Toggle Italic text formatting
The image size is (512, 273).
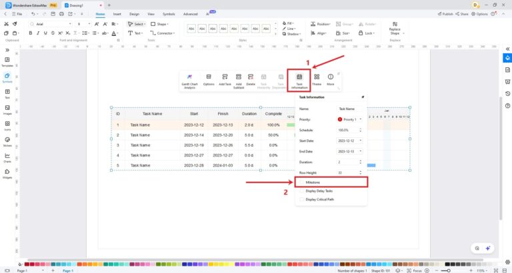pos(38,33)
